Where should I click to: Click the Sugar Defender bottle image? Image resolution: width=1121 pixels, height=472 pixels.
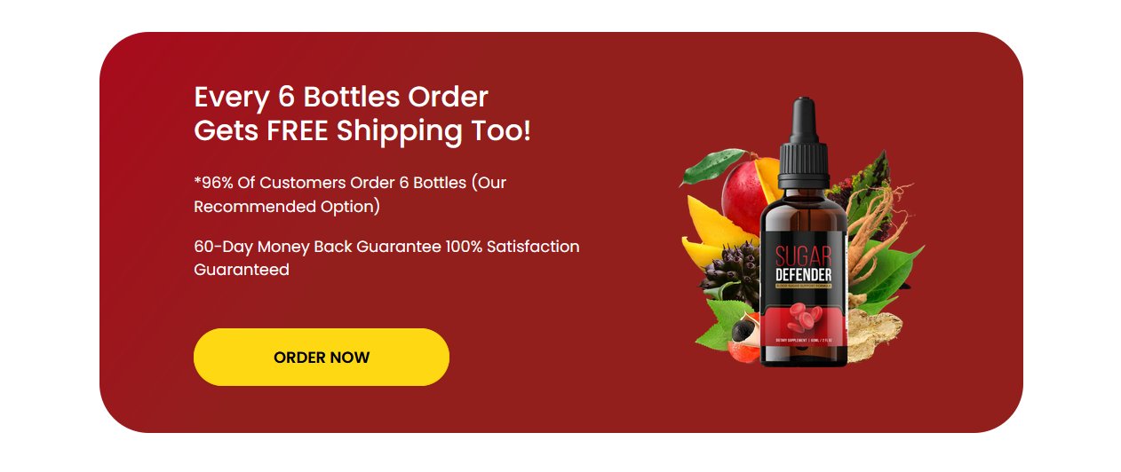pyautogui.click(x=803, y=232)
